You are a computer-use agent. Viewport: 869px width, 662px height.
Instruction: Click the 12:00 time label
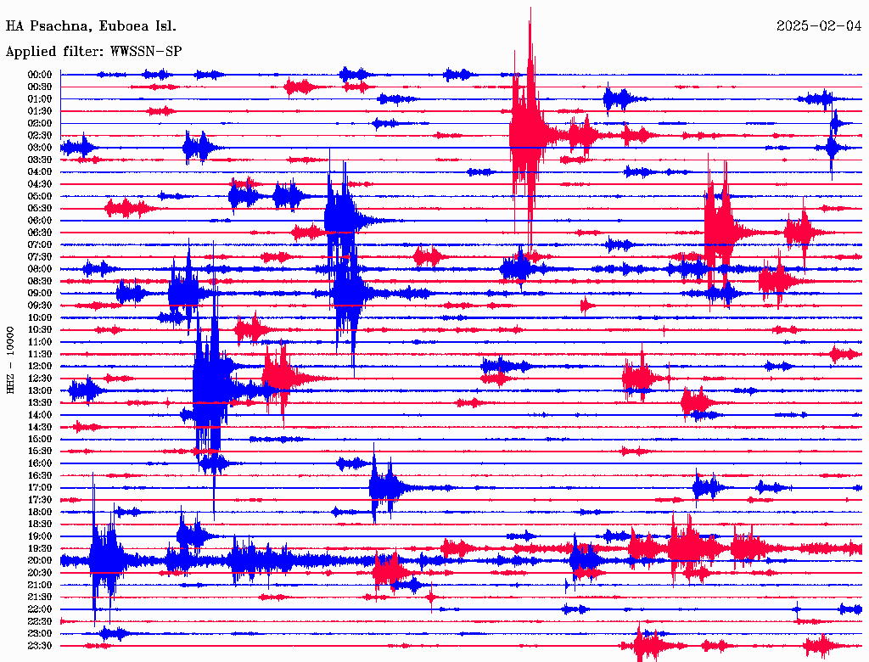click(40, 366)
